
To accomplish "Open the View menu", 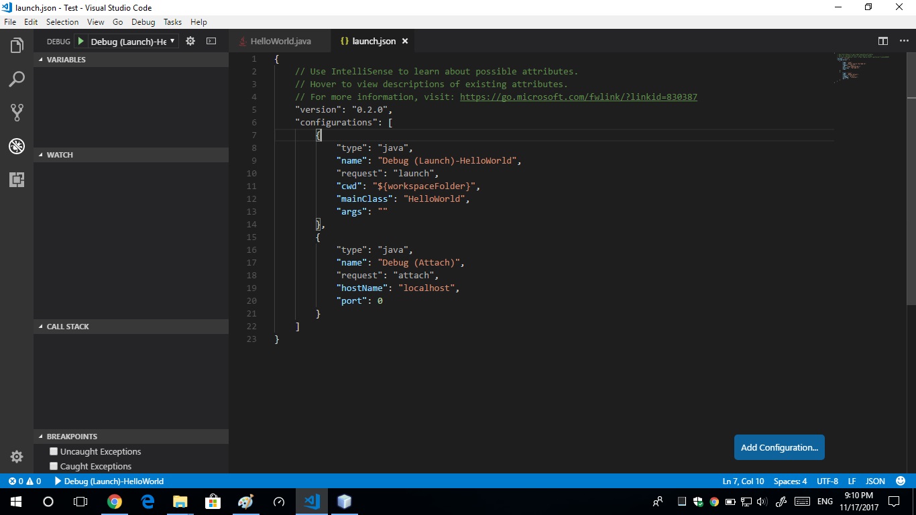I will [96, 22].
